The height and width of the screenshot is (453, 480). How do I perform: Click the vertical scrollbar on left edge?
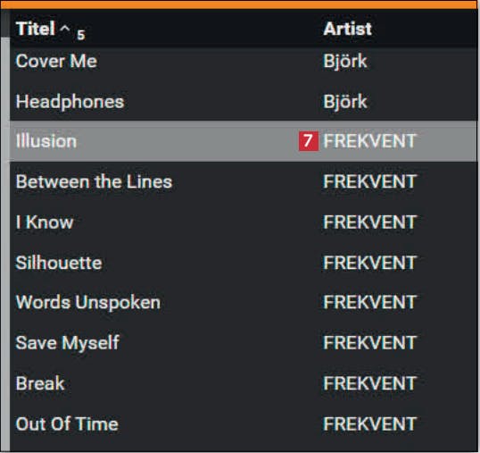(5, 244)
